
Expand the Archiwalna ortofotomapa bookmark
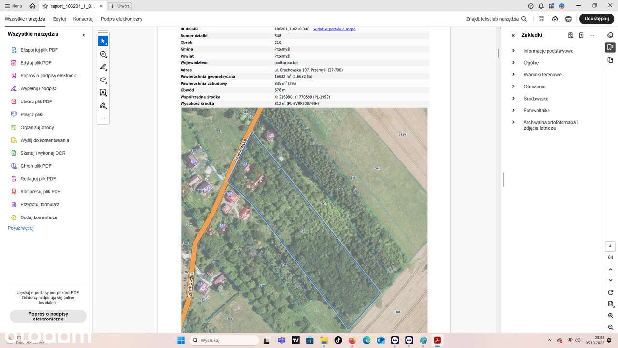[x=513, y=122]
